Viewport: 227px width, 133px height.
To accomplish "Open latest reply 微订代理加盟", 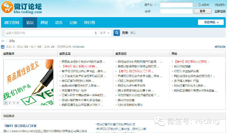I will tap(126, 100).
